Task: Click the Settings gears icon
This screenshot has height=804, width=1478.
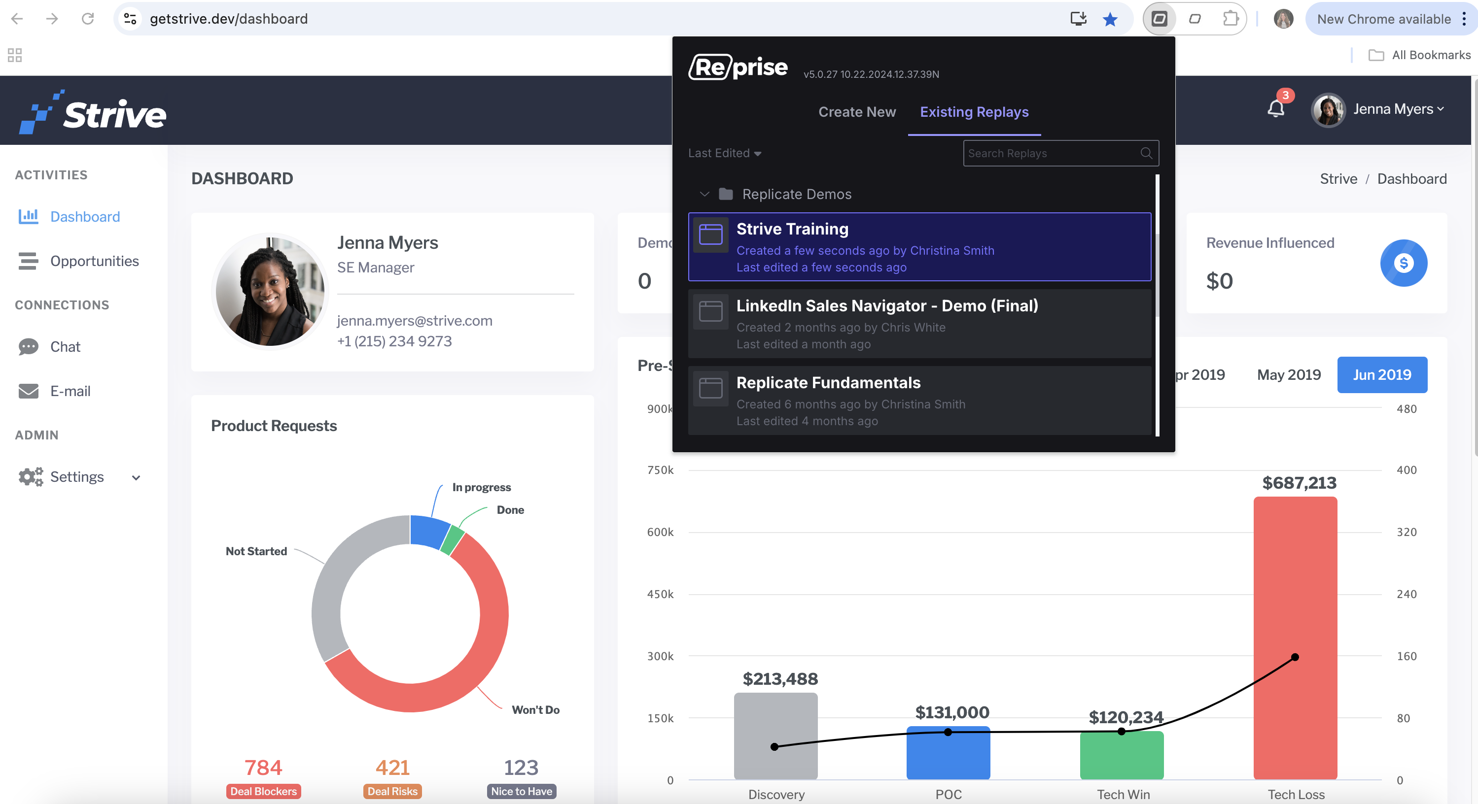Action: click(31, 476)
